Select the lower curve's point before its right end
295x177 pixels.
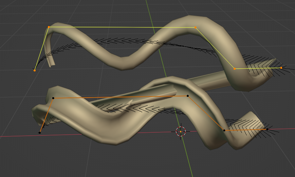tap(224, 130)
